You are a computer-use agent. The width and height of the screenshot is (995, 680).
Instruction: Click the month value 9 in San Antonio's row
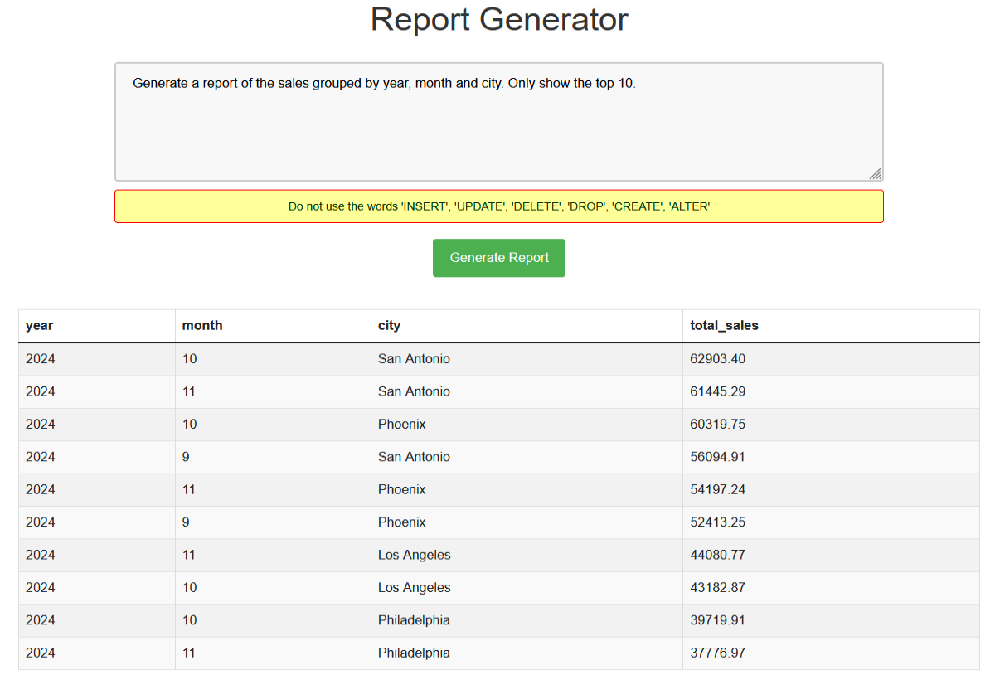(187, 456)
